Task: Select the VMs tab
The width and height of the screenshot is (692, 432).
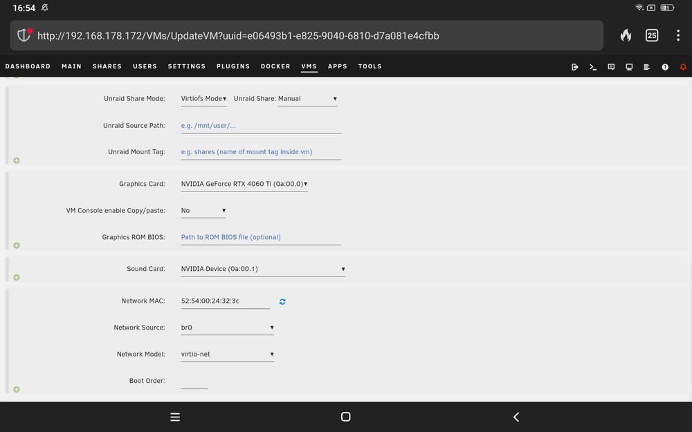Action: [x=309, y=66]
